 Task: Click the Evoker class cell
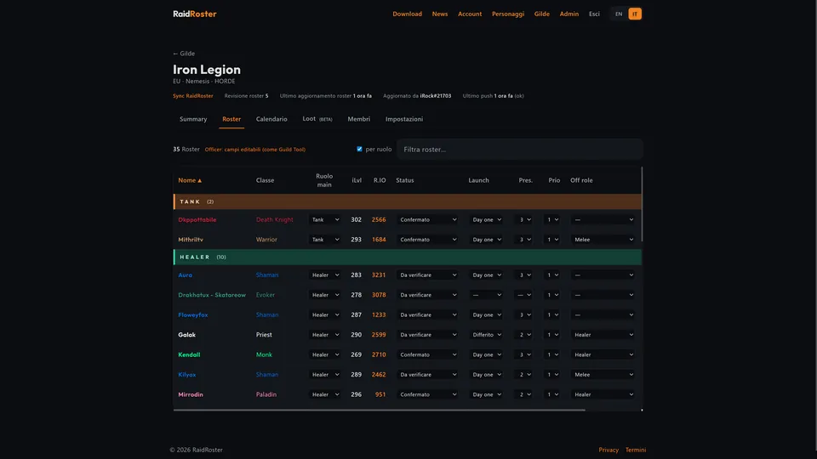coord(266,295)
